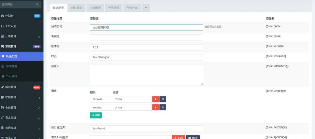Click the 键名 column label

[93, 93]
